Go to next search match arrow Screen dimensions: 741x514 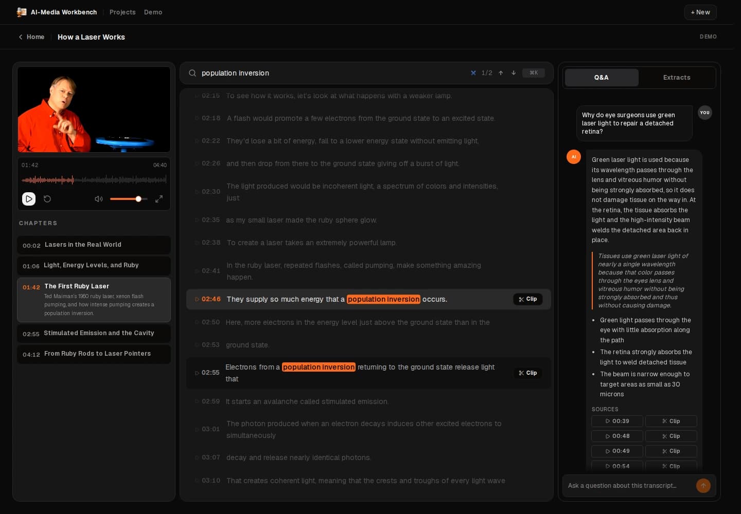coord(514,73)
